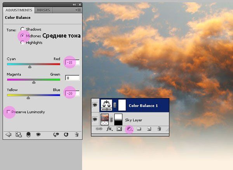
Task: Click the Yellow-Blue slider handle
Action: coord(28,98)
